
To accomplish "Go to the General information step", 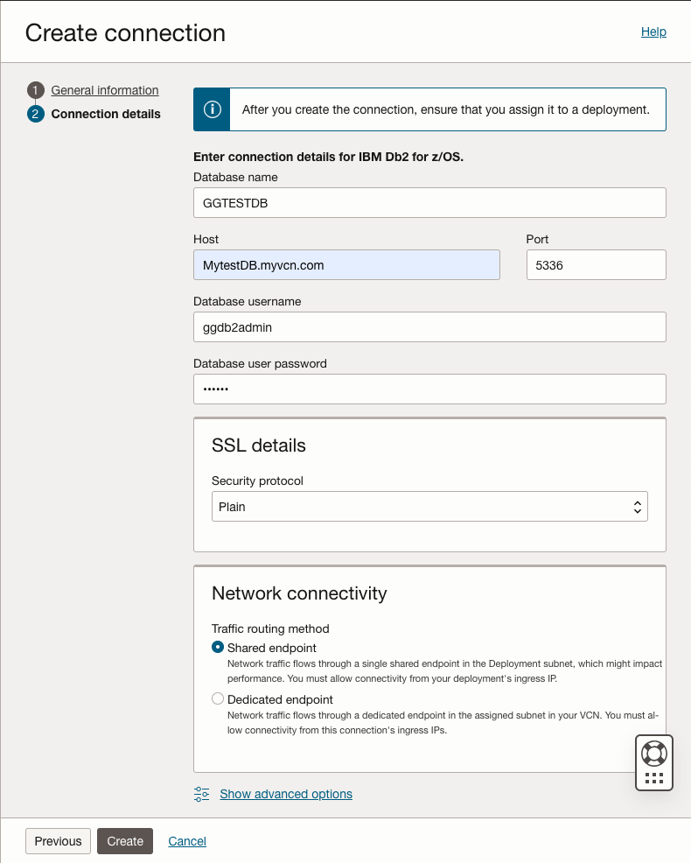I will 105,90.
